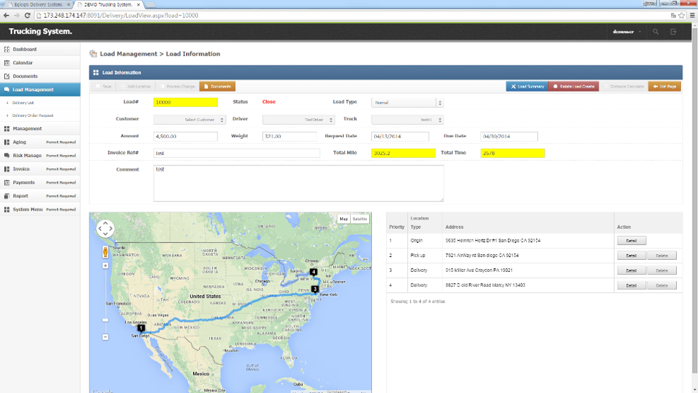
Task: Click the Comment text area
Action: click(x=299, y=183)
